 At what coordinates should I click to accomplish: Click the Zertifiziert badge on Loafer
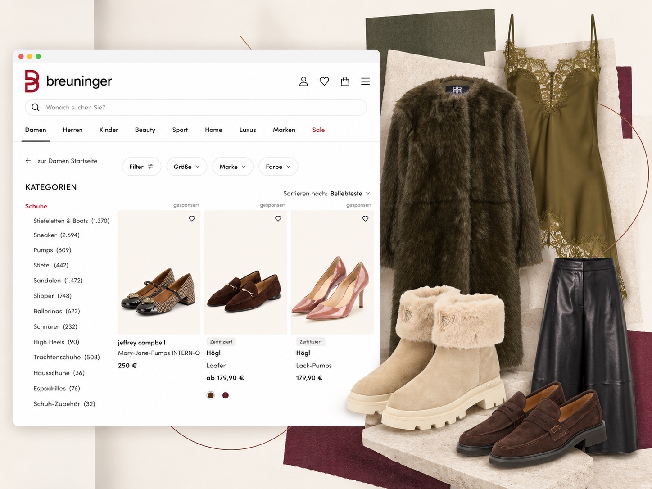(x=221, y=342)
